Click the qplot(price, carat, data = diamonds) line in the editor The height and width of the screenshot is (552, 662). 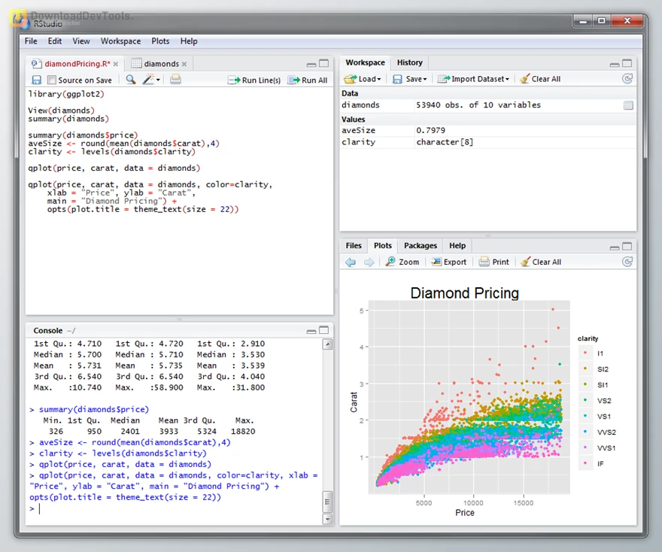click(114, 168)
